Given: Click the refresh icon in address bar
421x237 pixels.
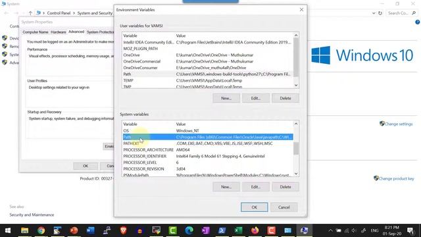Looking at the screenshot, I should click(x=380, y=13).
